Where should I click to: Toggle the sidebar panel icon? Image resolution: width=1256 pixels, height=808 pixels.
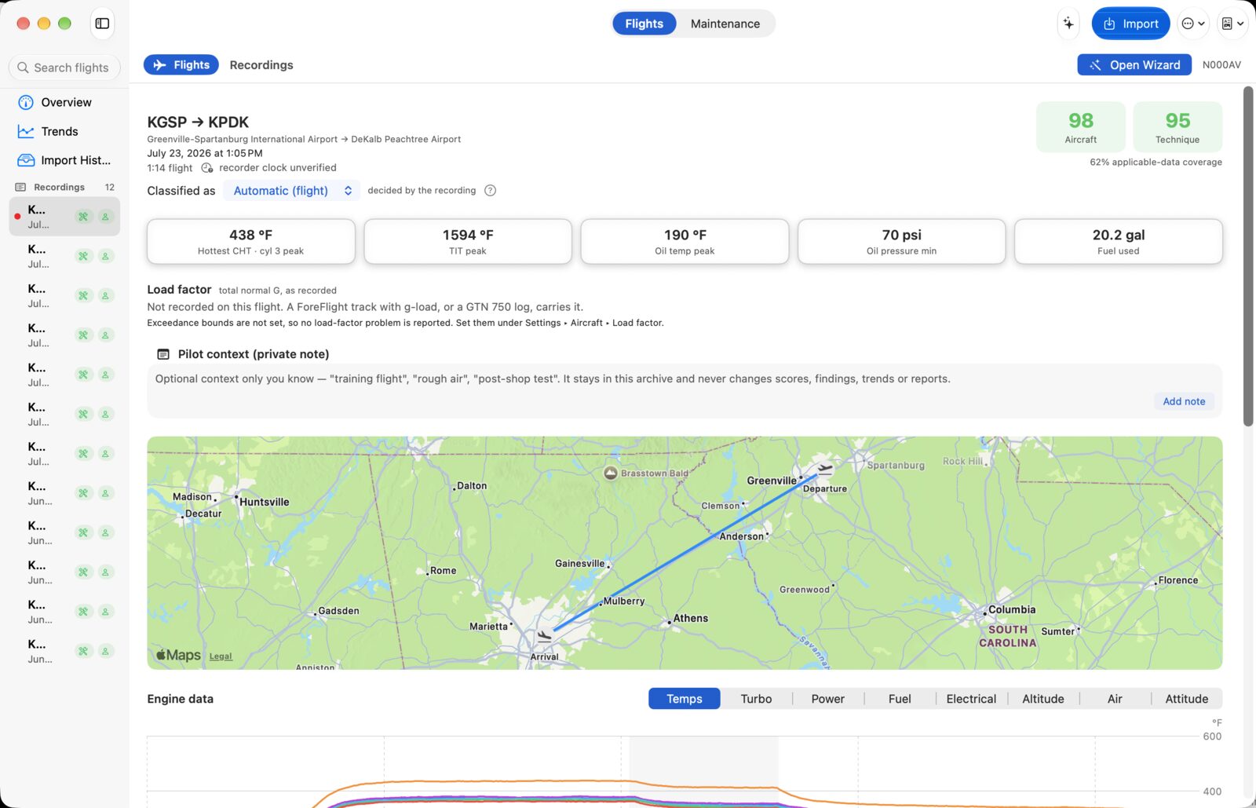coord(102,24)
